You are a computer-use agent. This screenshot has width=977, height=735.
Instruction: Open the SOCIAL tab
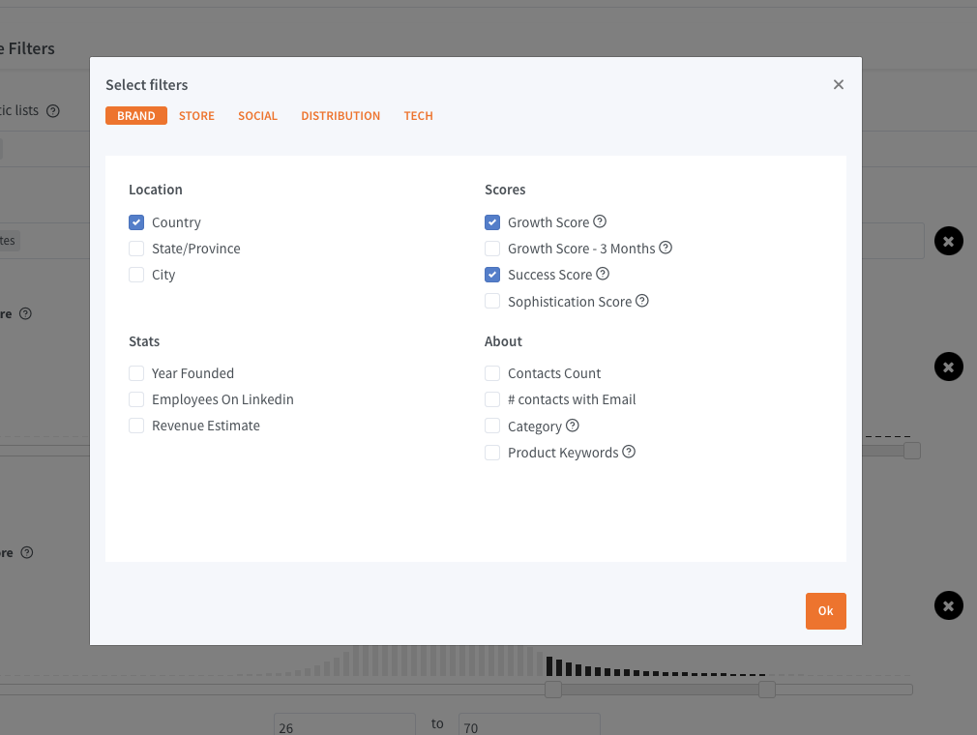(x=257, y=116)
